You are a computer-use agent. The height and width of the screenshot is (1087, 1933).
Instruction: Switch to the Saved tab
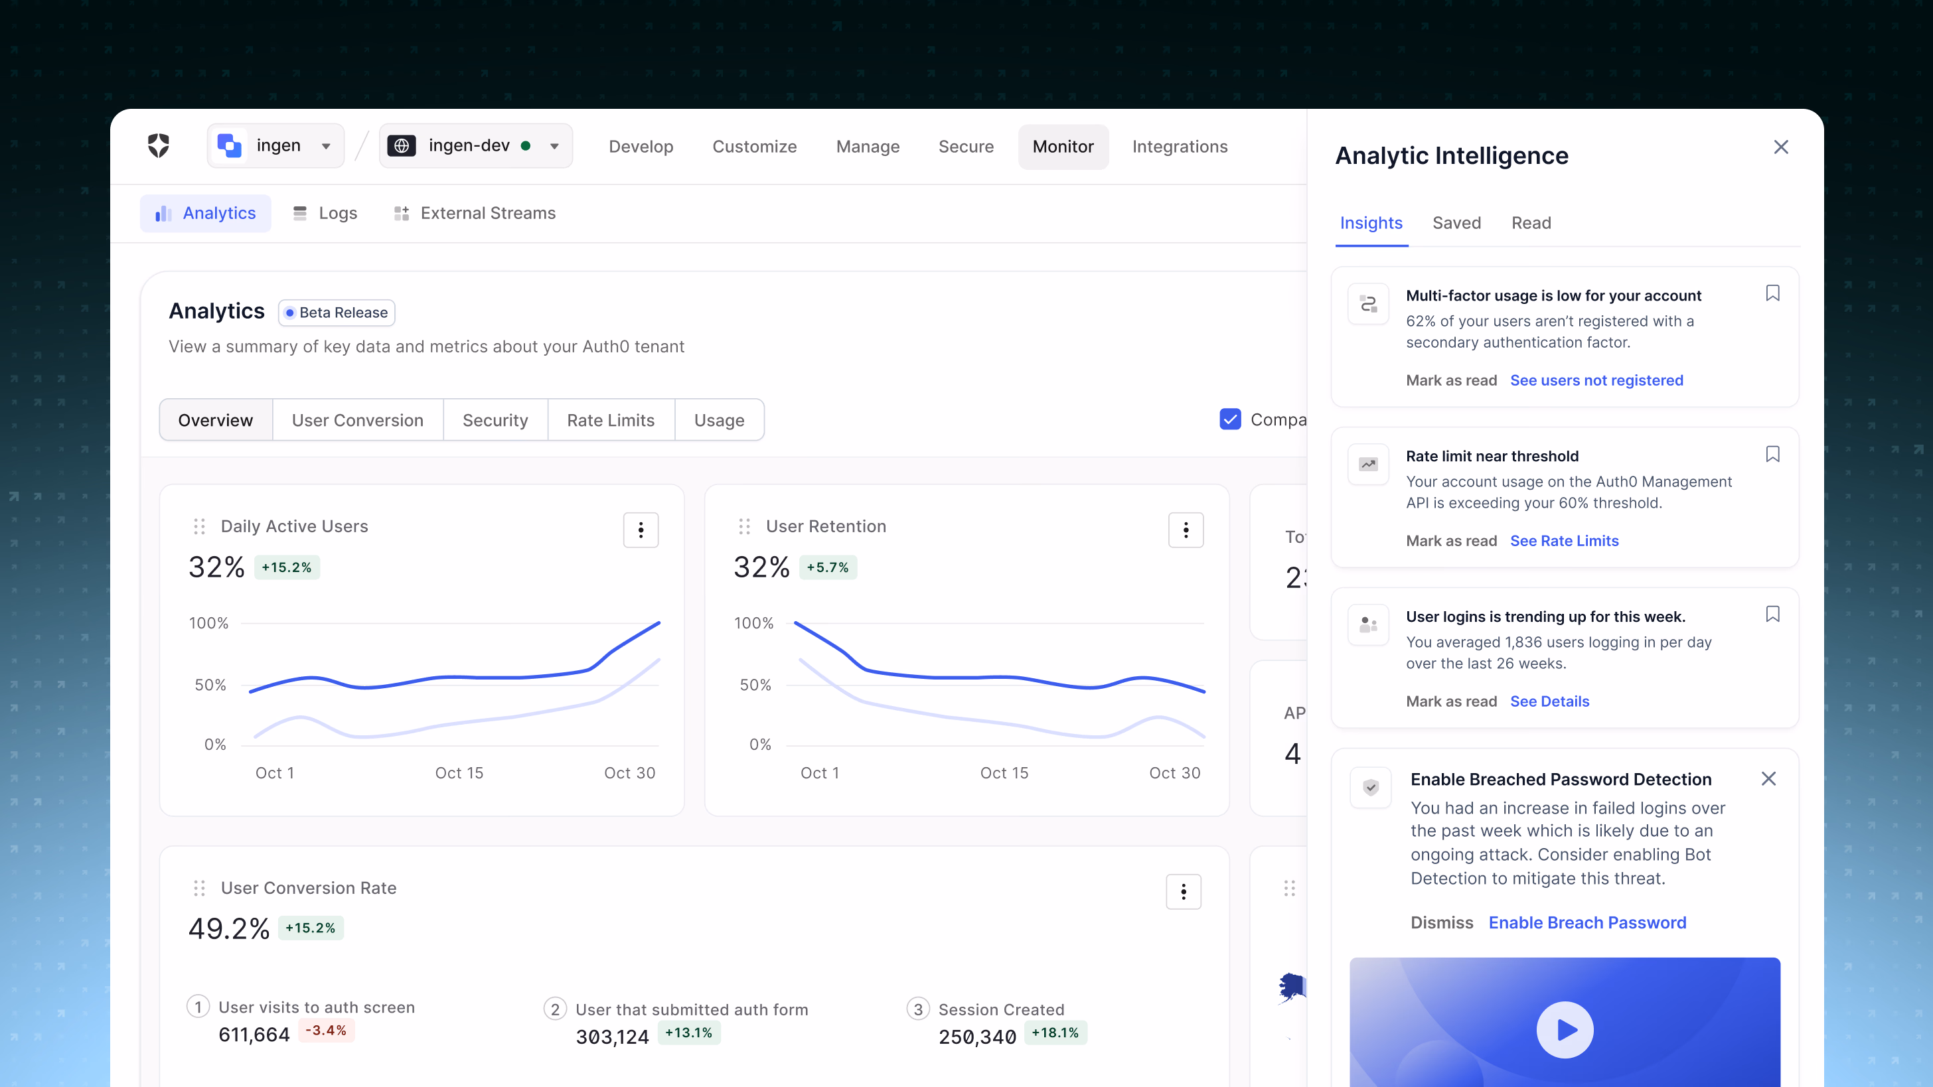click(x=1456, y=223)
